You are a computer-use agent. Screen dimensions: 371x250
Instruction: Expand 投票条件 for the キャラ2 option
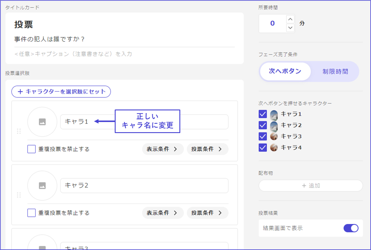pyautogui.click(x=207, y=213)
